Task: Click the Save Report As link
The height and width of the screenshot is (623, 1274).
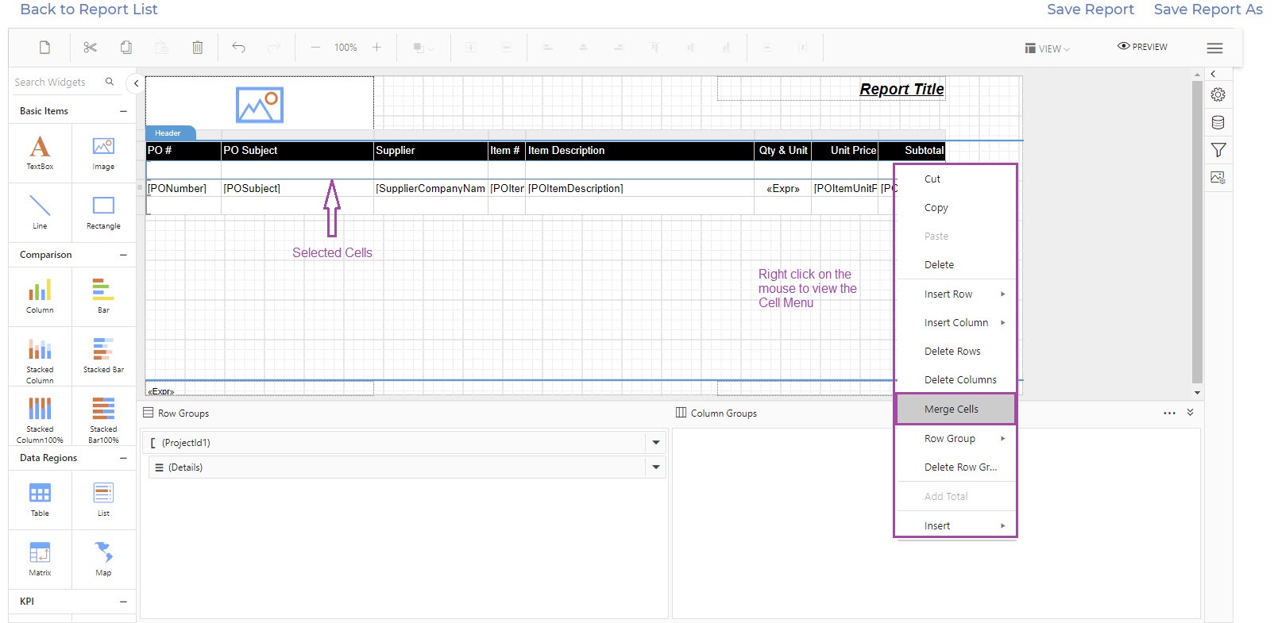Action: click(x=1208, y=10)
